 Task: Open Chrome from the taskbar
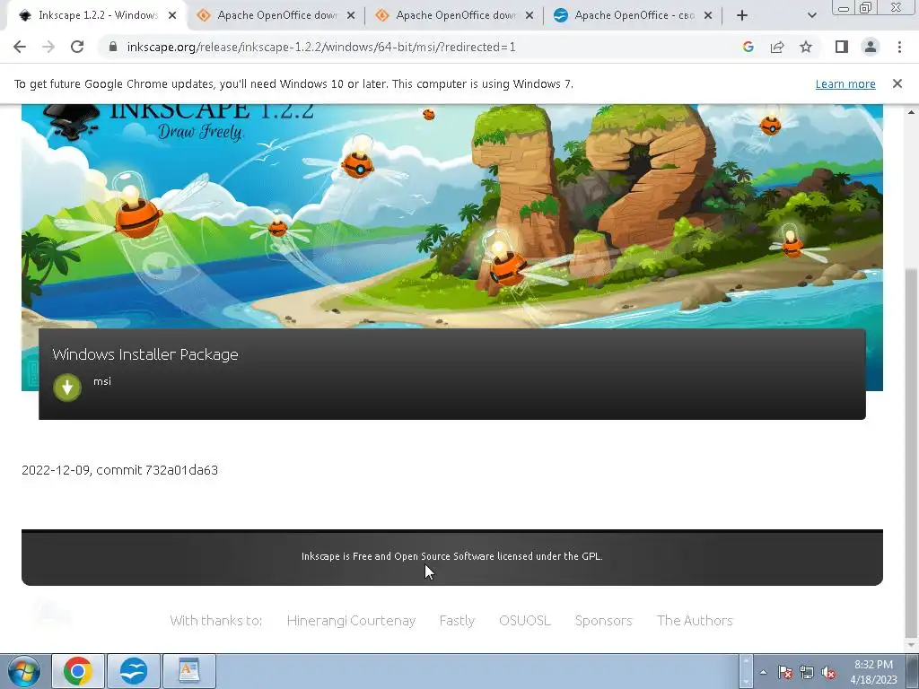pos(78,671)
